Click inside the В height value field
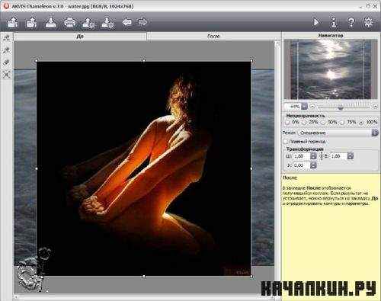The image size is (381, 301). (338, 156)
